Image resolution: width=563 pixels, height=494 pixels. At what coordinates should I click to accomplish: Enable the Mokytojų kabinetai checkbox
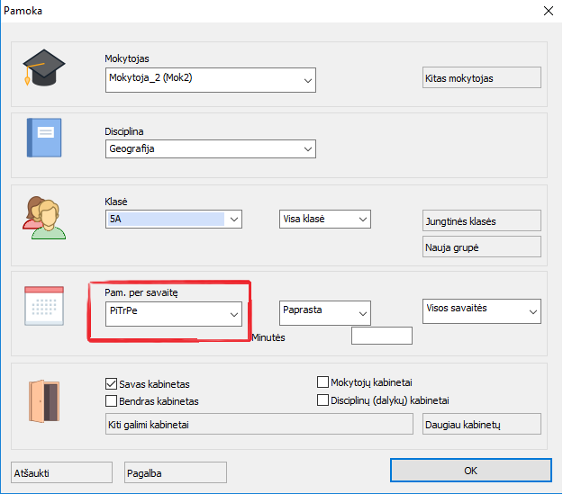(323, 382)
